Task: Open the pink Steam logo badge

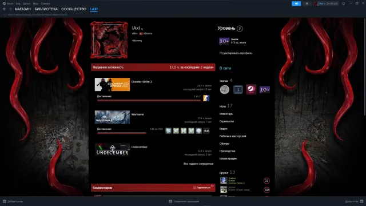Action: [251, 89]
